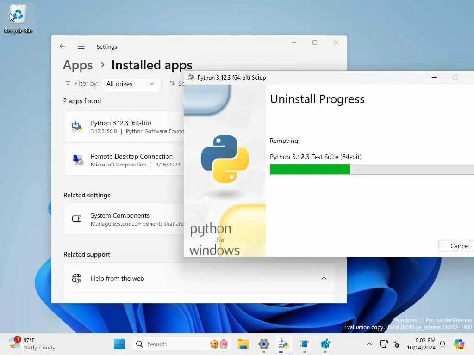The image size is (474, 355).
Task: Click the muted volume tray icon
Action: (396, 344)
